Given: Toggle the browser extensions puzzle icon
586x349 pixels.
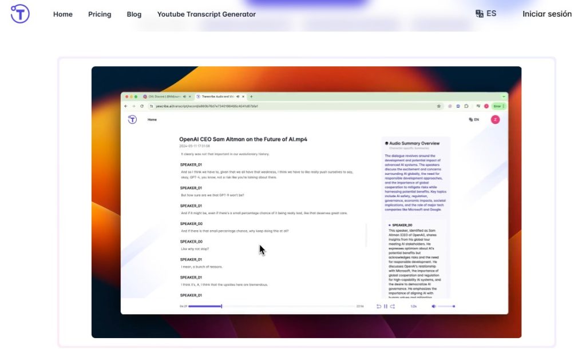Looking at the screenshot, I should [467, 106].
